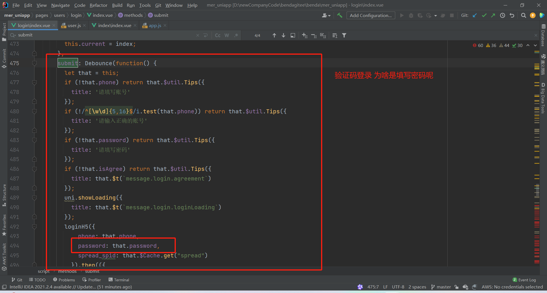Open the File menu
This screenshot has height=293, width=547.
coord(16,5)
